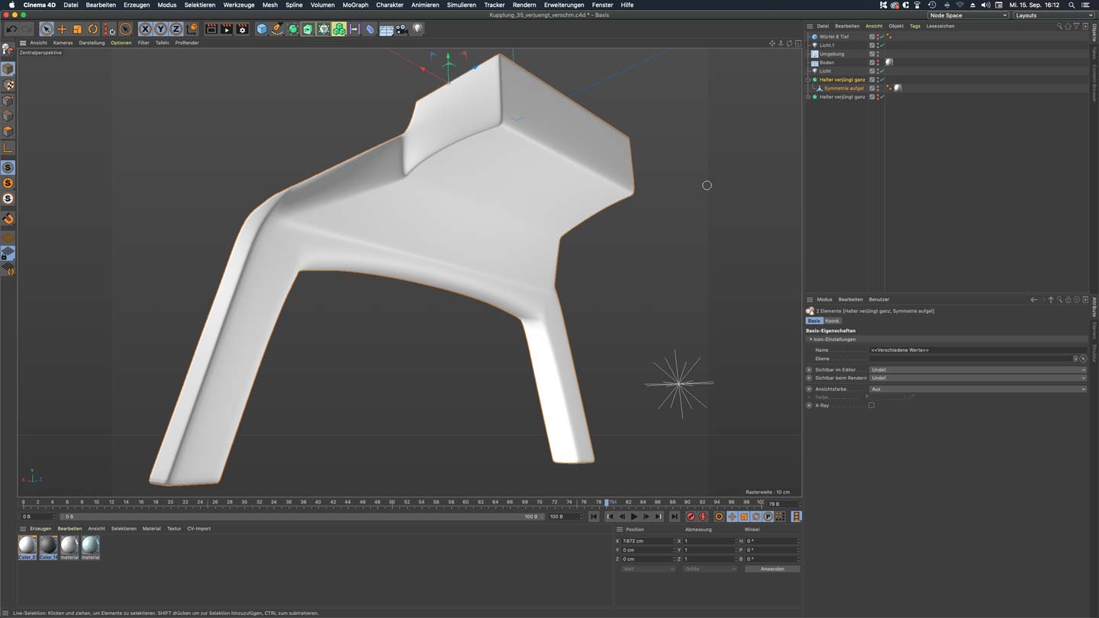Viewport: 1099px width, 618px height.
Task: Jump to animation start
Action: pyautogui.click(x=594, y=517)
